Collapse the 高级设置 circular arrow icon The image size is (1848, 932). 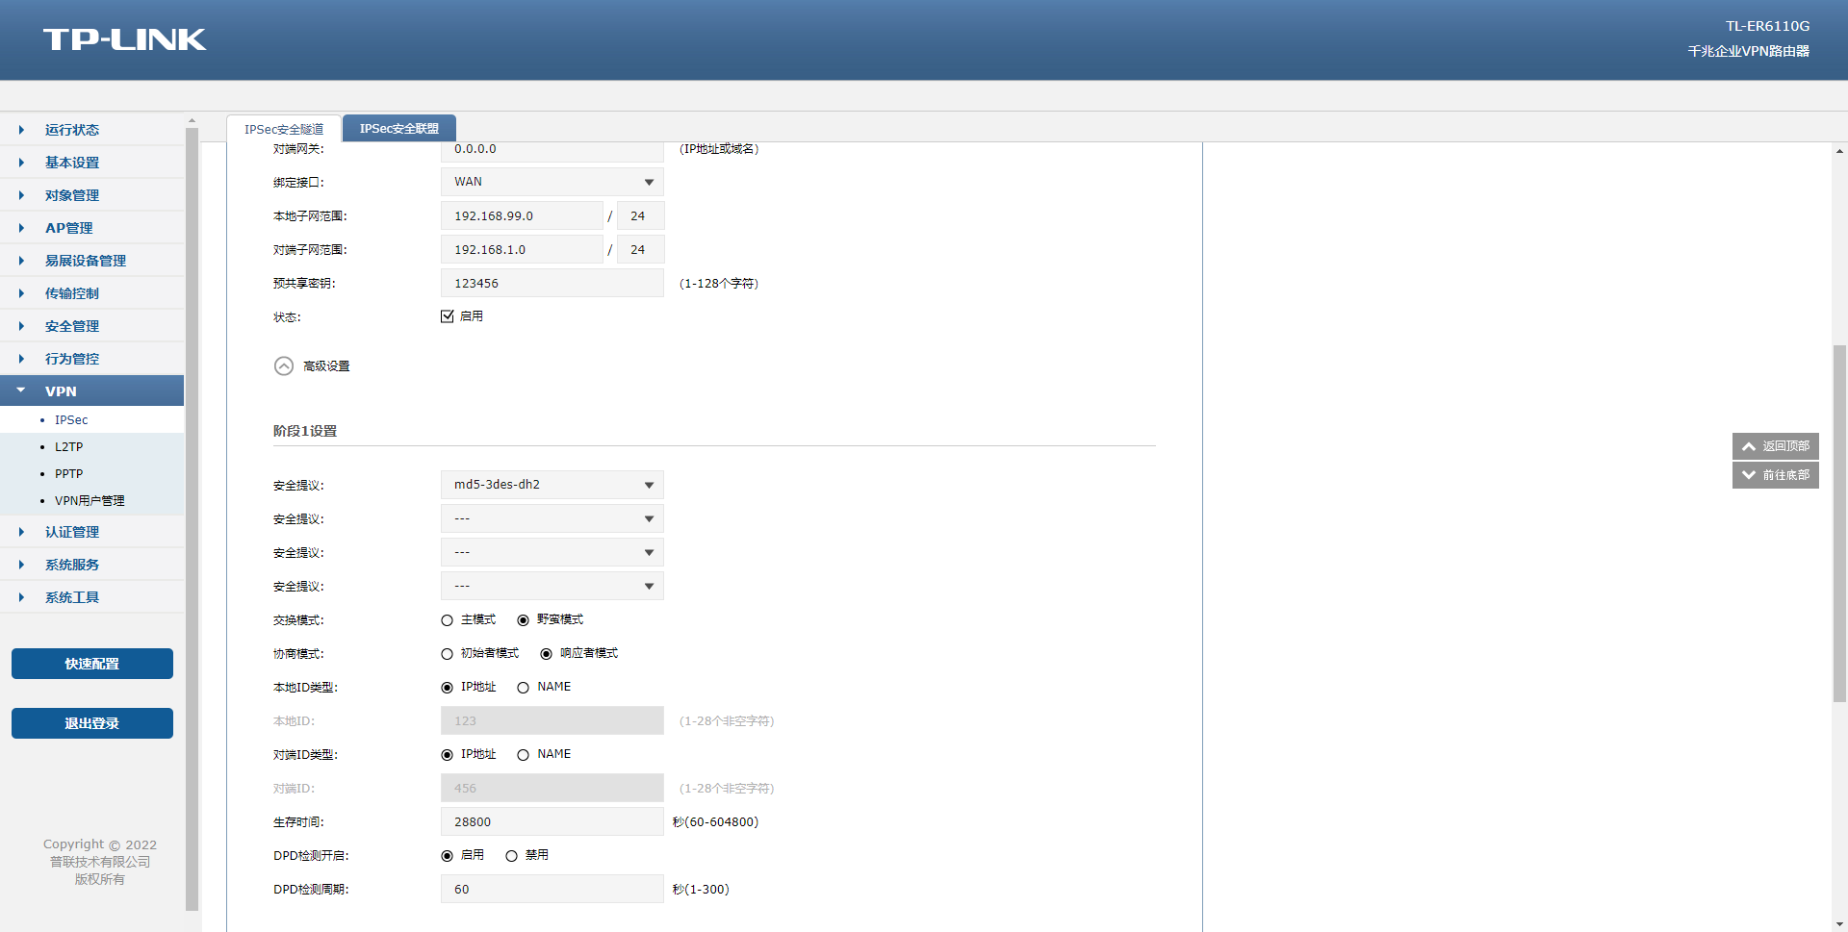(x=284, y=366)
